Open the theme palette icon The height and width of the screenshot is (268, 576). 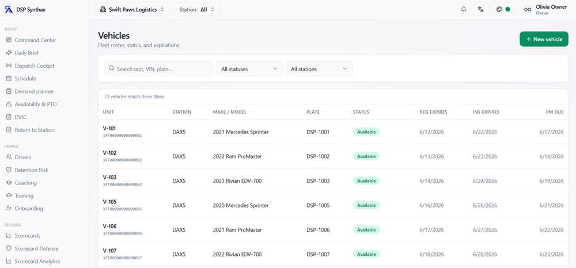pos(499,10)
